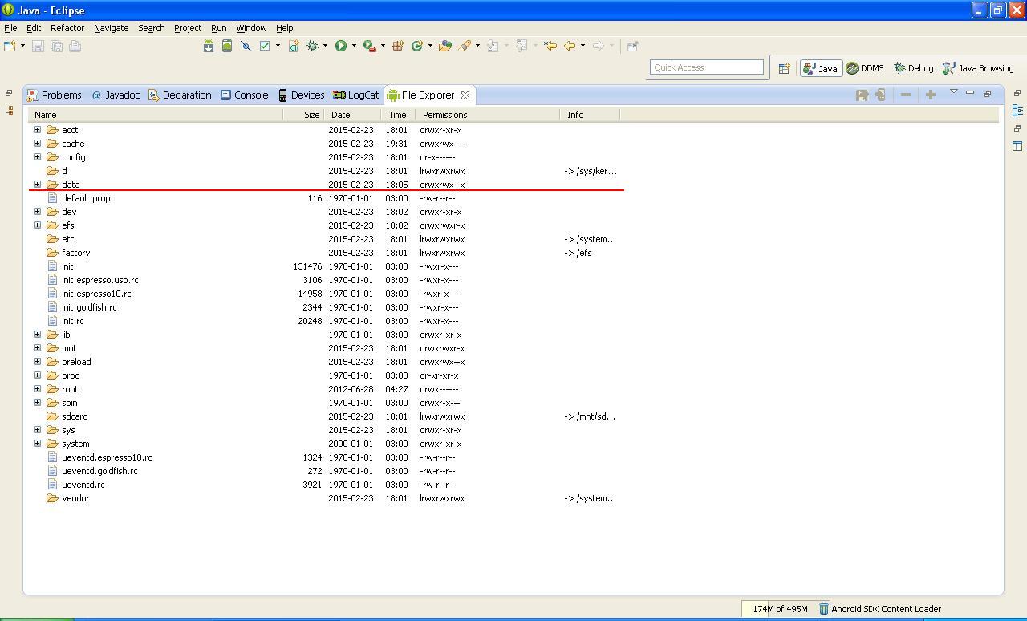This screenshot has width=1027, height=621.
Task: Click the new folder plus icon
Action: [931, 95]
